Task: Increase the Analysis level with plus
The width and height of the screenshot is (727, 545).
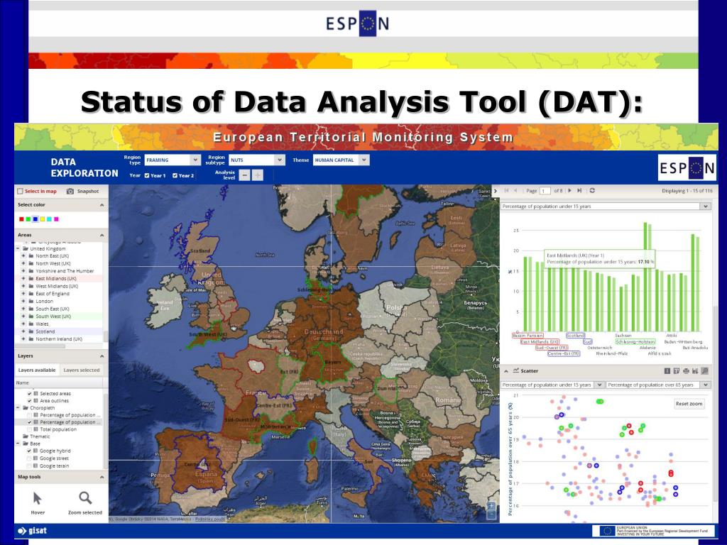Action: pyautogui.click(x=258, y=175)
